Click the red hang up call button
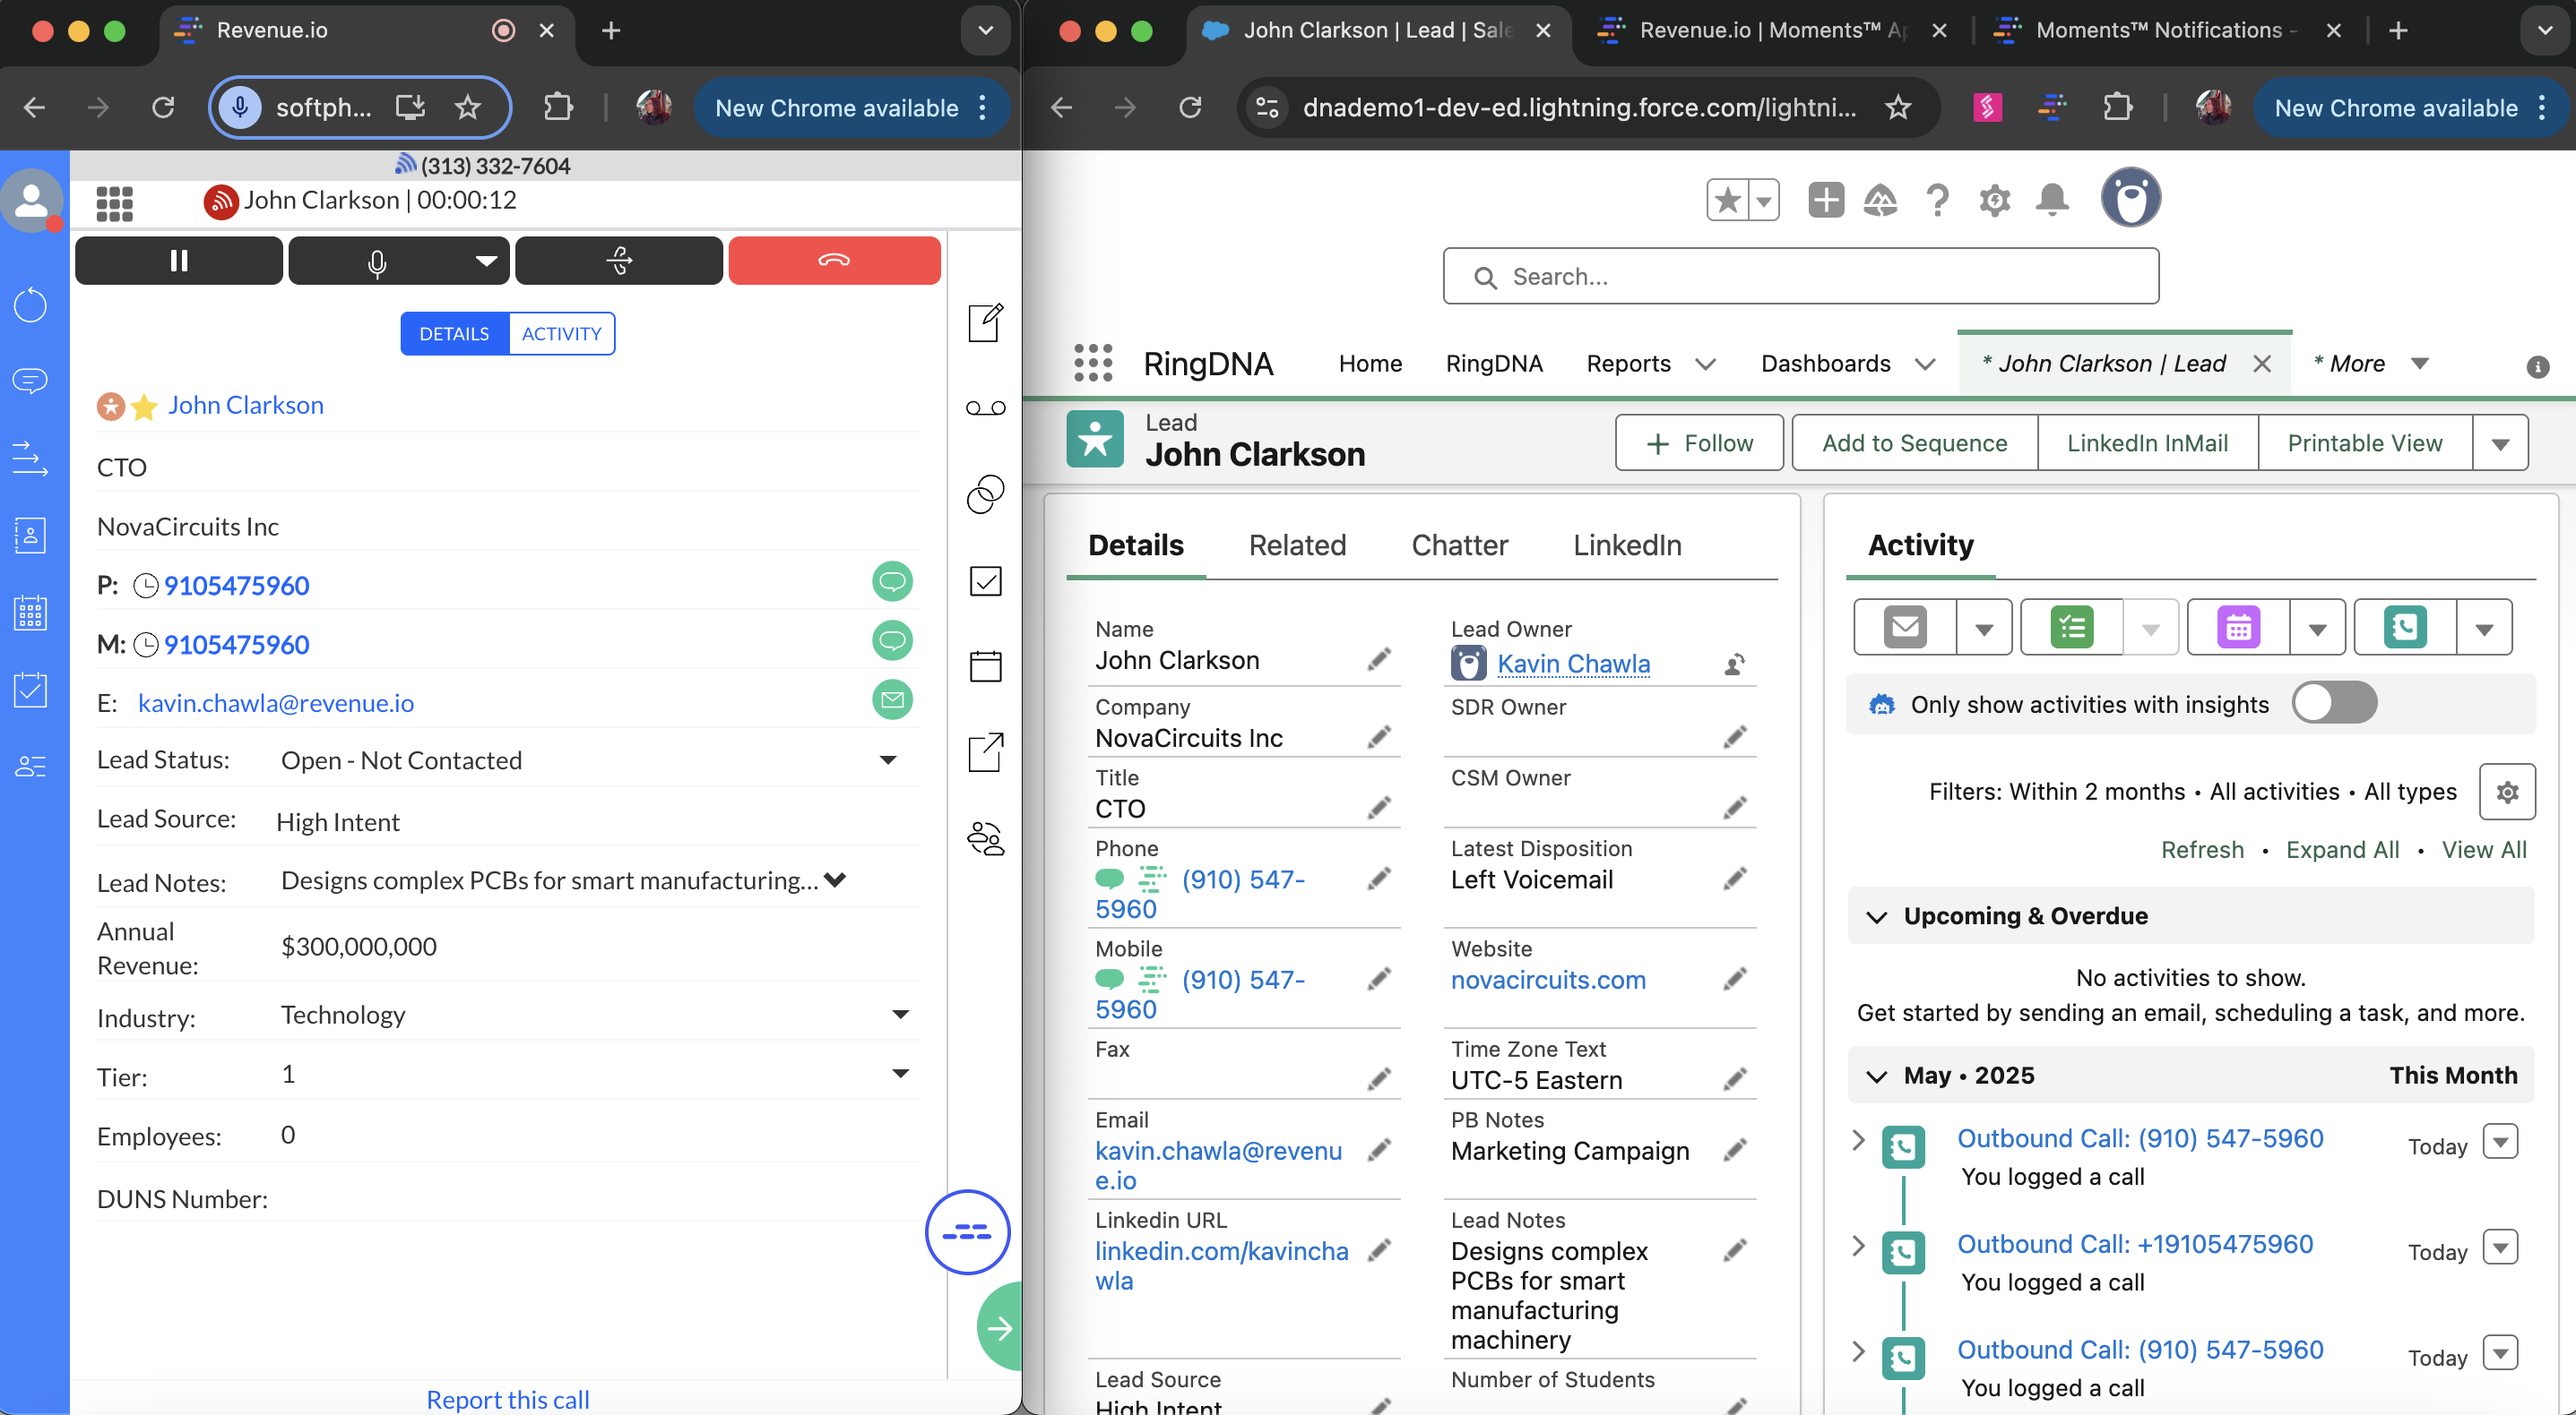2576x1415 pixels. (x=833, y=261)
